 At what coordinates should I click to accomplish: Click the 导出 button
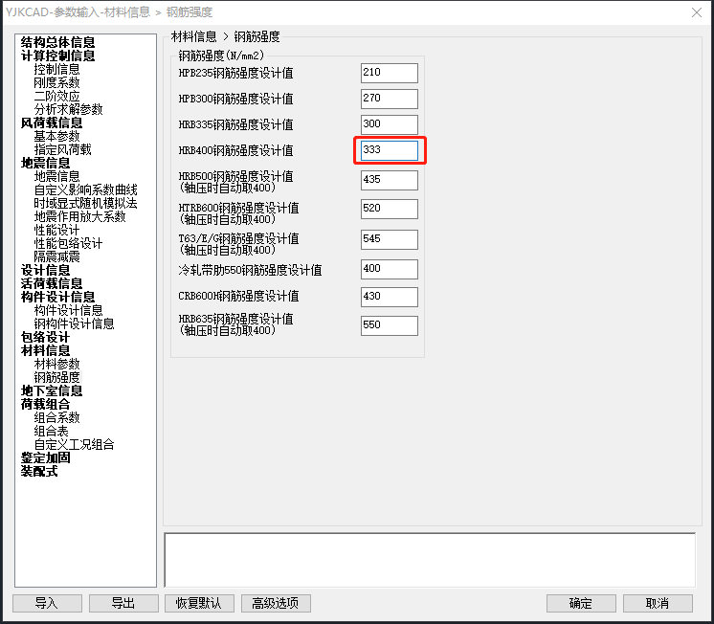pyautogui.click(x=123, y=604)
